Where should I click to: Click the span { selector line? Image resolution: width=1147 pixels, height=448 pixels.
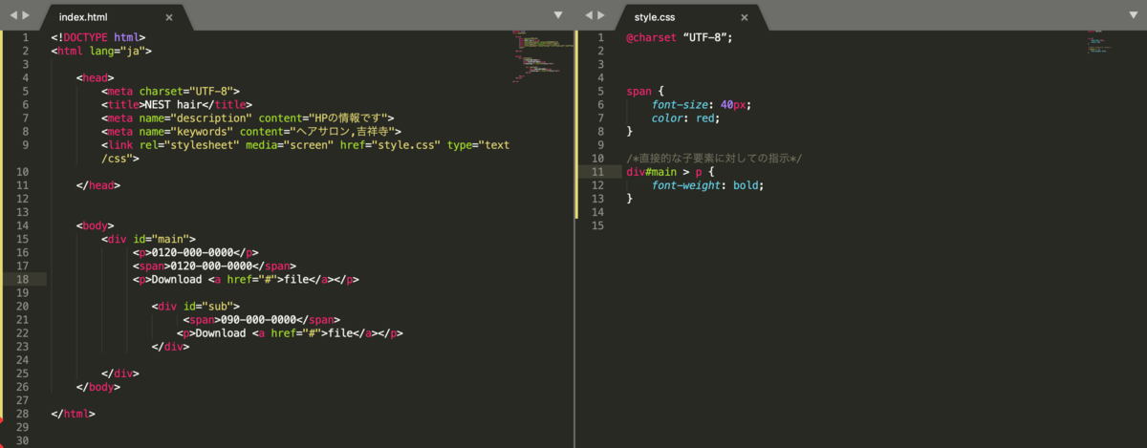644,92
